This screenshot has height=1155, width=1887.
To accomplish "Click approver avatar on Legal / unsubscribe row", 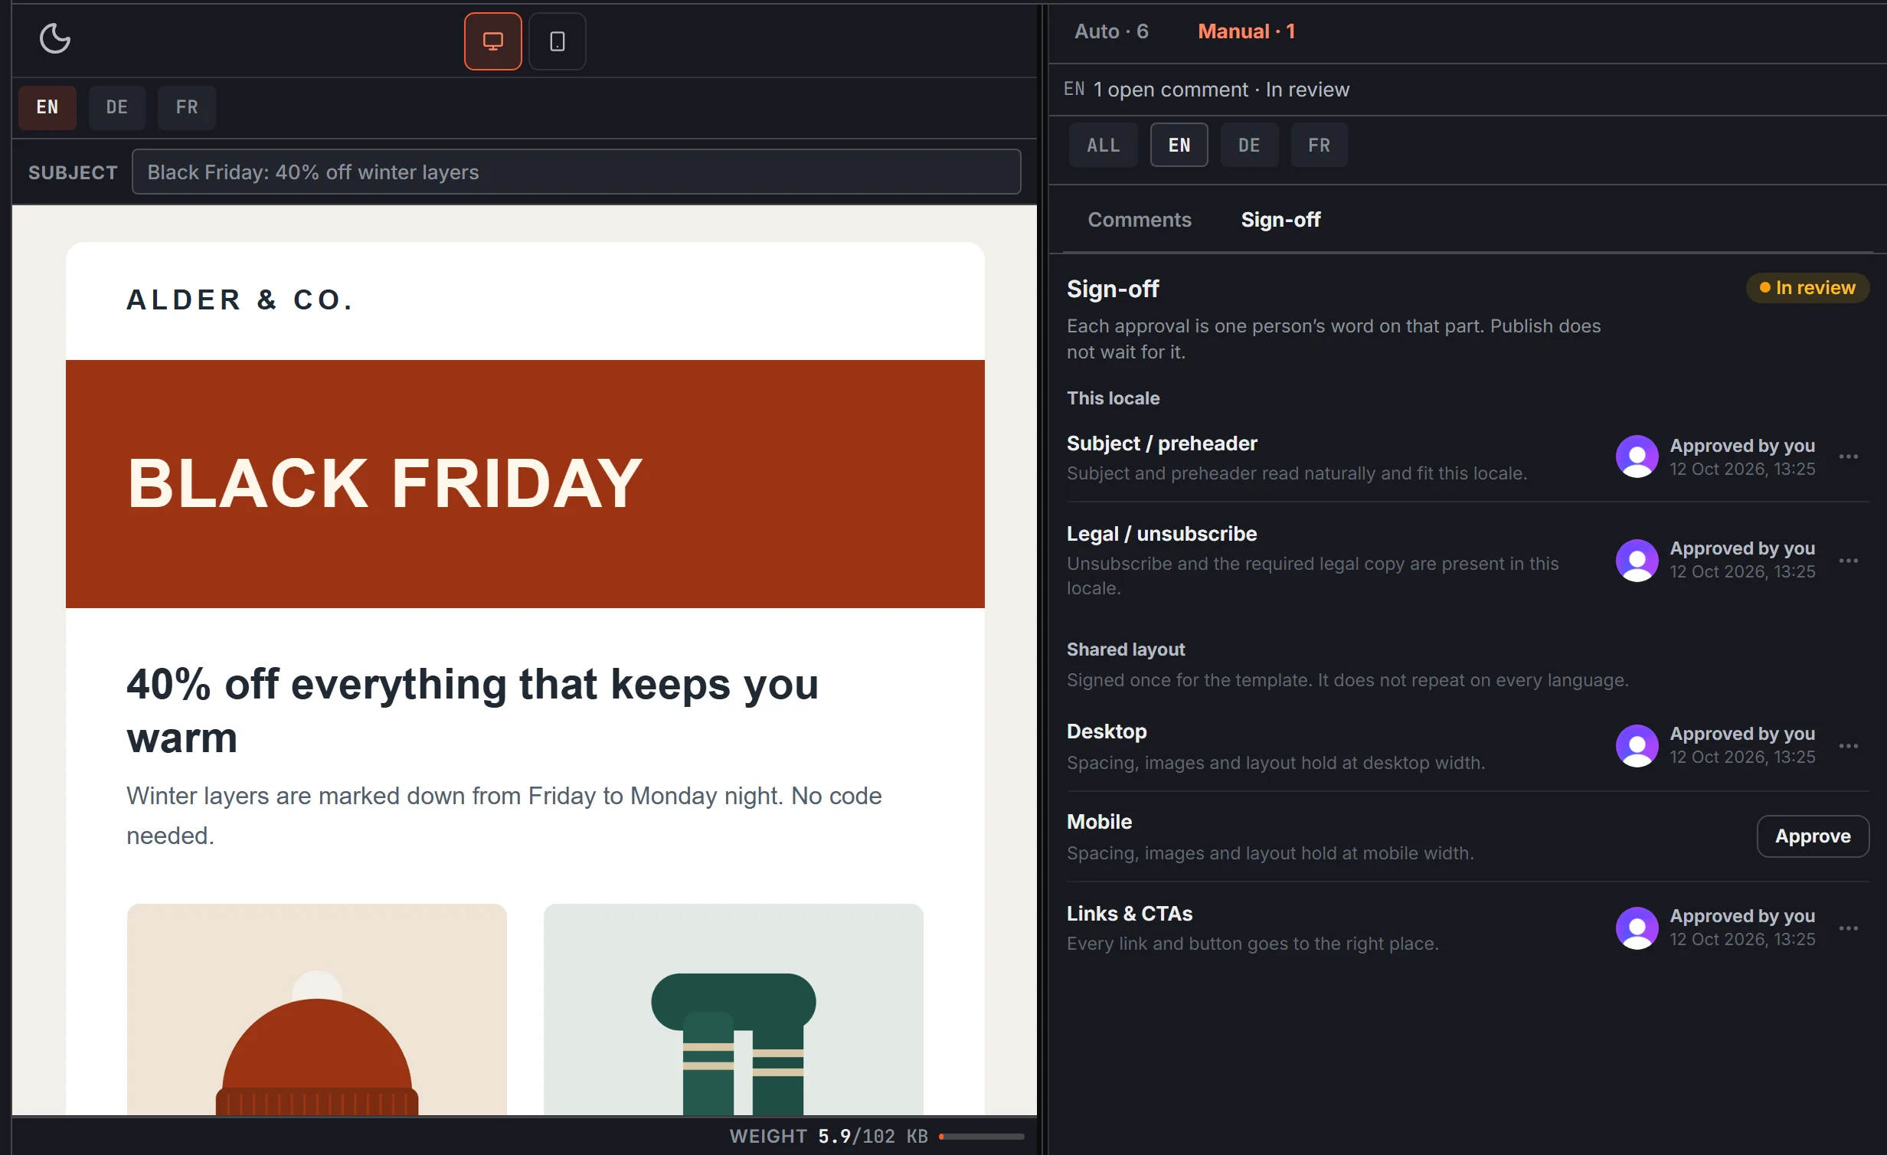I will (x=1637, y=561).
